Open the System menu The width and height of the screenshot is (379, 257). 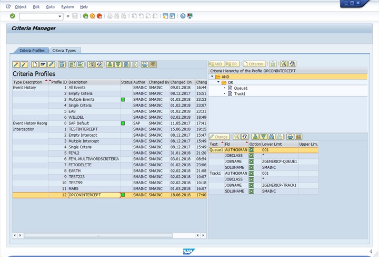point(67,7)
